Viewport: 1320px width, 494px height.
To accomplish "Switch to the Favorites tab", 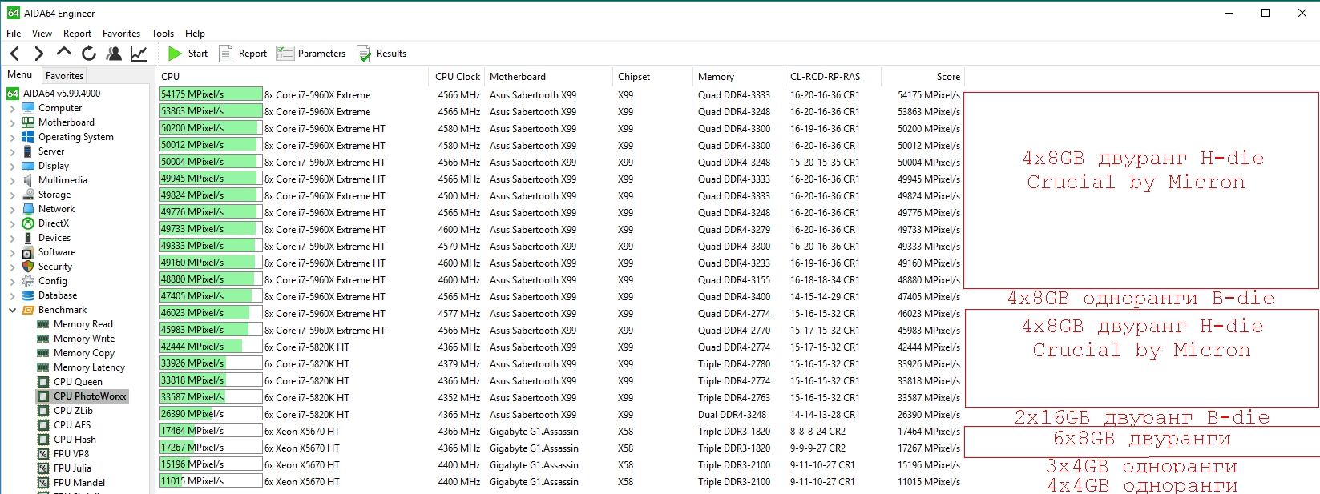I will pos(64,76).
